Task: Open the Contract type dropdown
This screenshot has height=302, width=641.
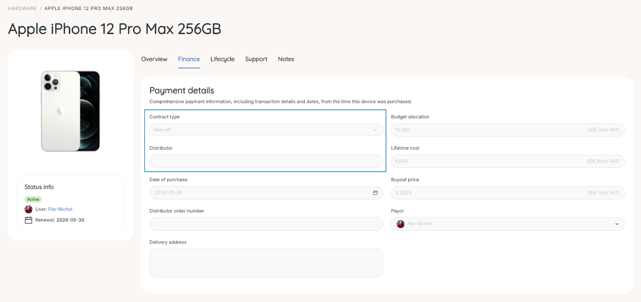Action: click(266, 130)
